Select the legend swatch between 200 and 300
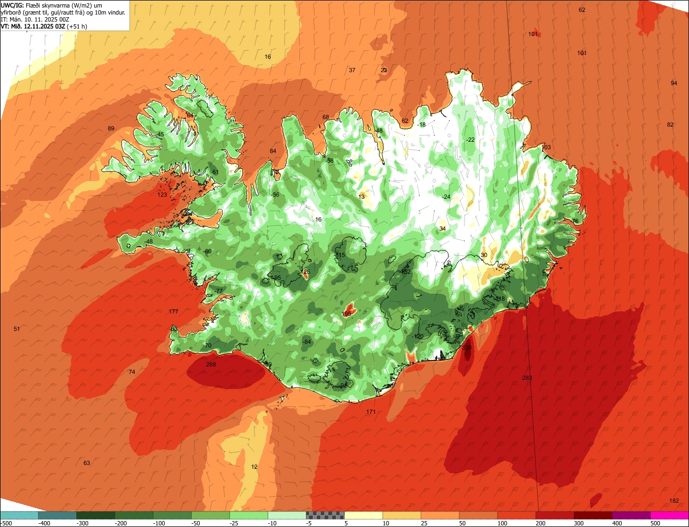689x527 pixels. pyautogui.click(x=555, y=515)
